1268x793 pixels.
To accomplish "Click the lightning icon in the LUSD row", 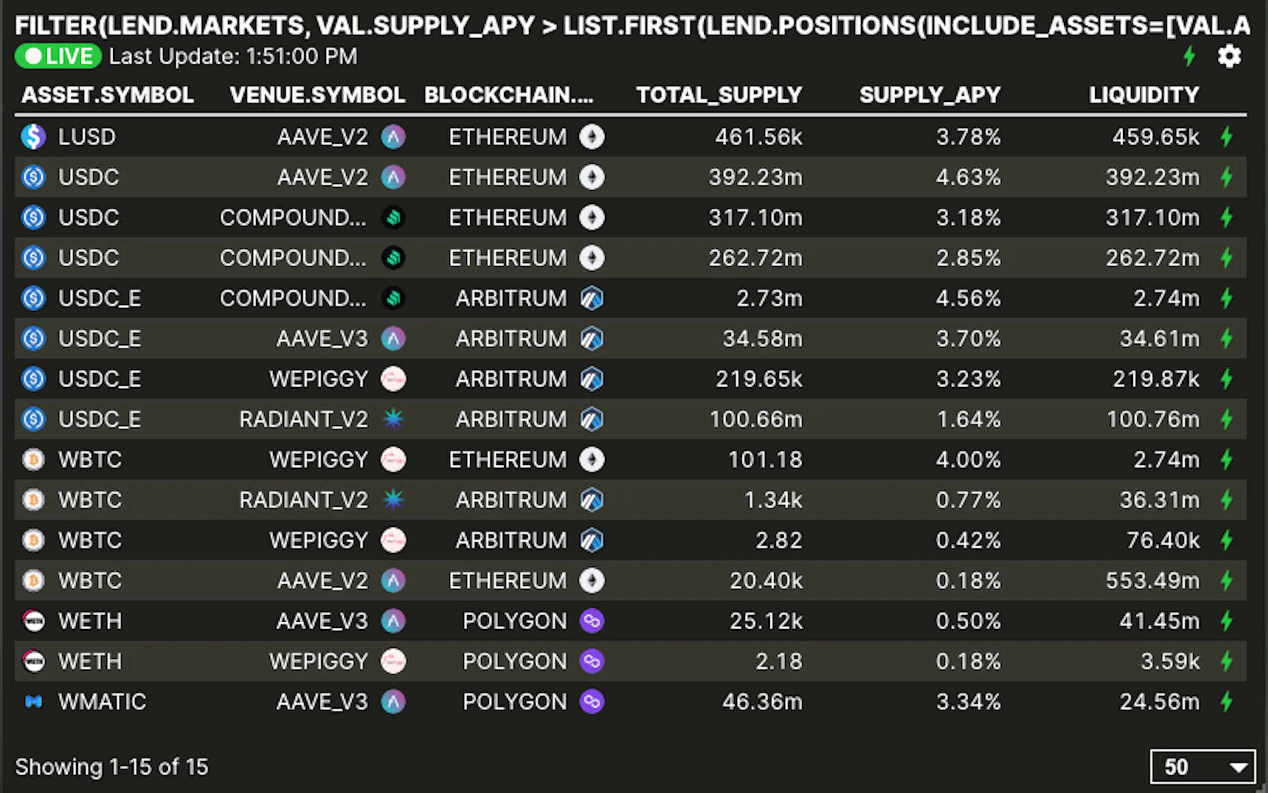I will point(1226,137).
